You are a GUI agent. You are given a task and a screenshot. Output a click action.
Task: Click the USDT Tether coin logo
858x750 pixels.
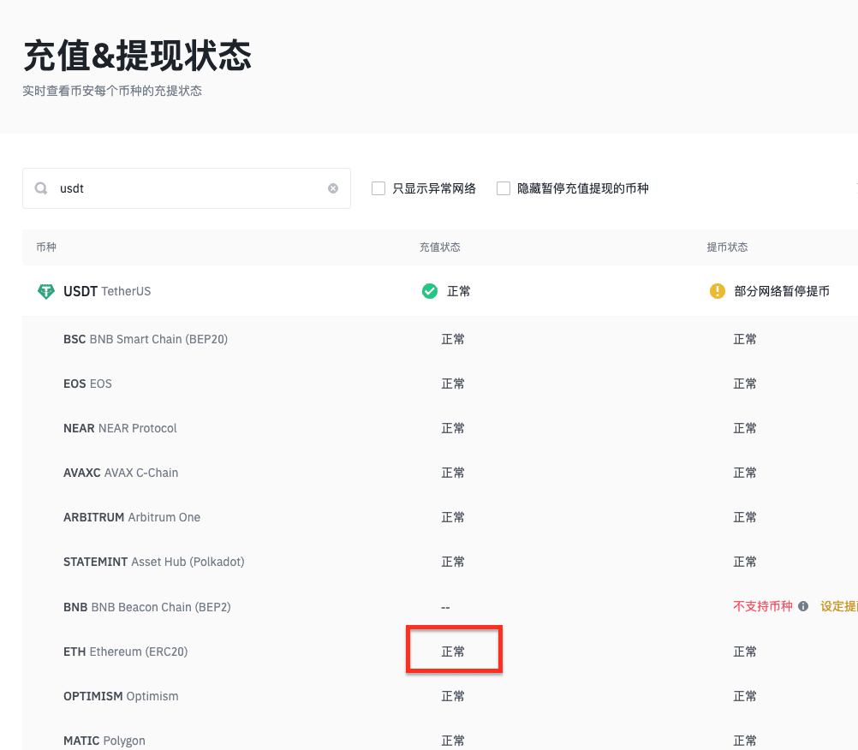pos(46,291)
